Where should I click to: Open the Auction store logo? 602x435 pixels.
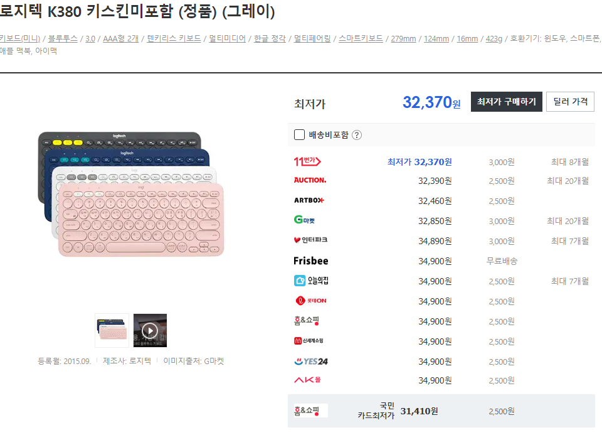(x=310, y=180)
